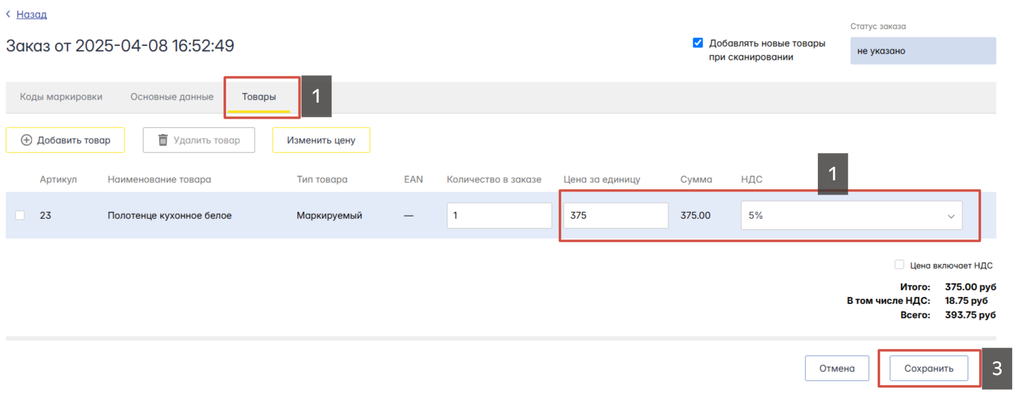Click the Цена за единицу column header
This screenshot has height=416, width=1016.
(602, 179)
